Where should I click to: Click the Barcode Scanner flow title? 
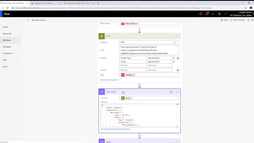click(x=39, y=20)
